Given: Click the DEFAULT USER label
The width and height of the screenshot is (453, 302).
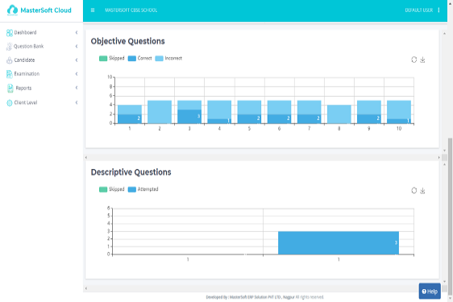Looking at the screenshot, I should [419, 10].
